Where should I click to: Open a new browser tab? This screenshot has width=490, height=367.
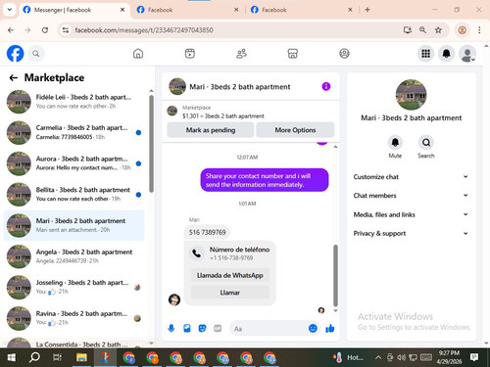(367, 10)
